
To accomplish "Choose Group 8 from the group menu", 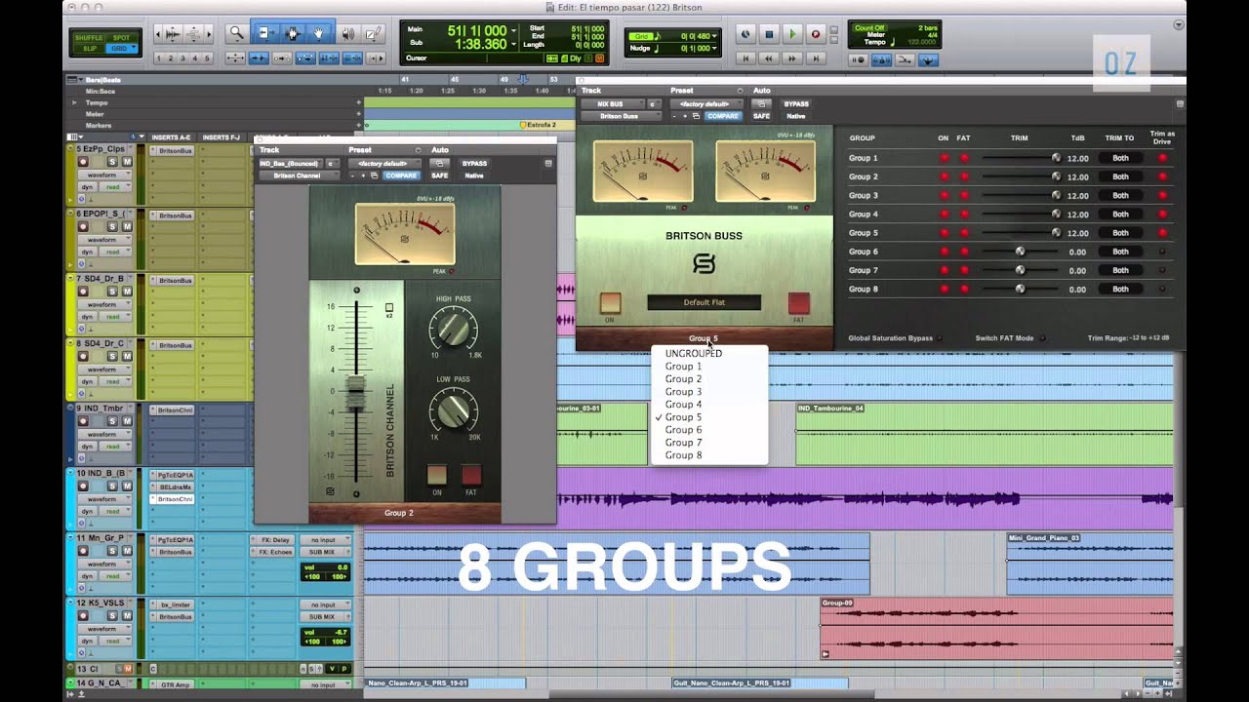I will point(709,455).
